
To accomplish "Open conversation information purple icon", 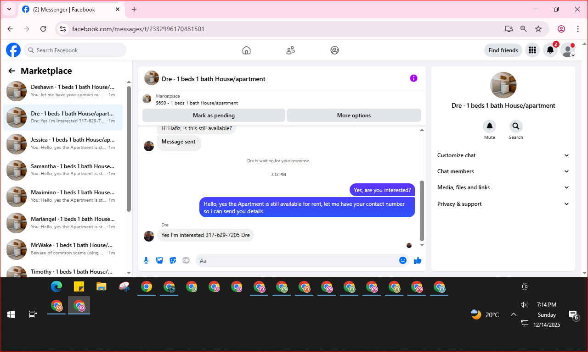I will pos(413,78).
